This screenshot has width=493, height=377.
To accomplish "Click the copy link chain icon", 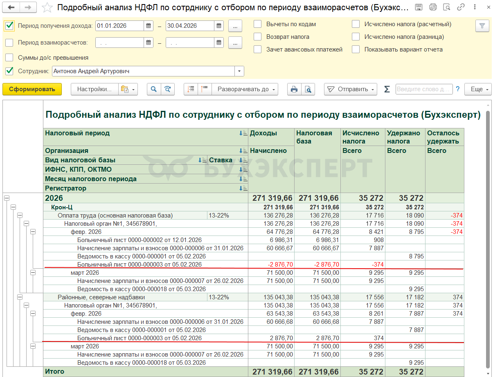I will [x=461, y=7].
